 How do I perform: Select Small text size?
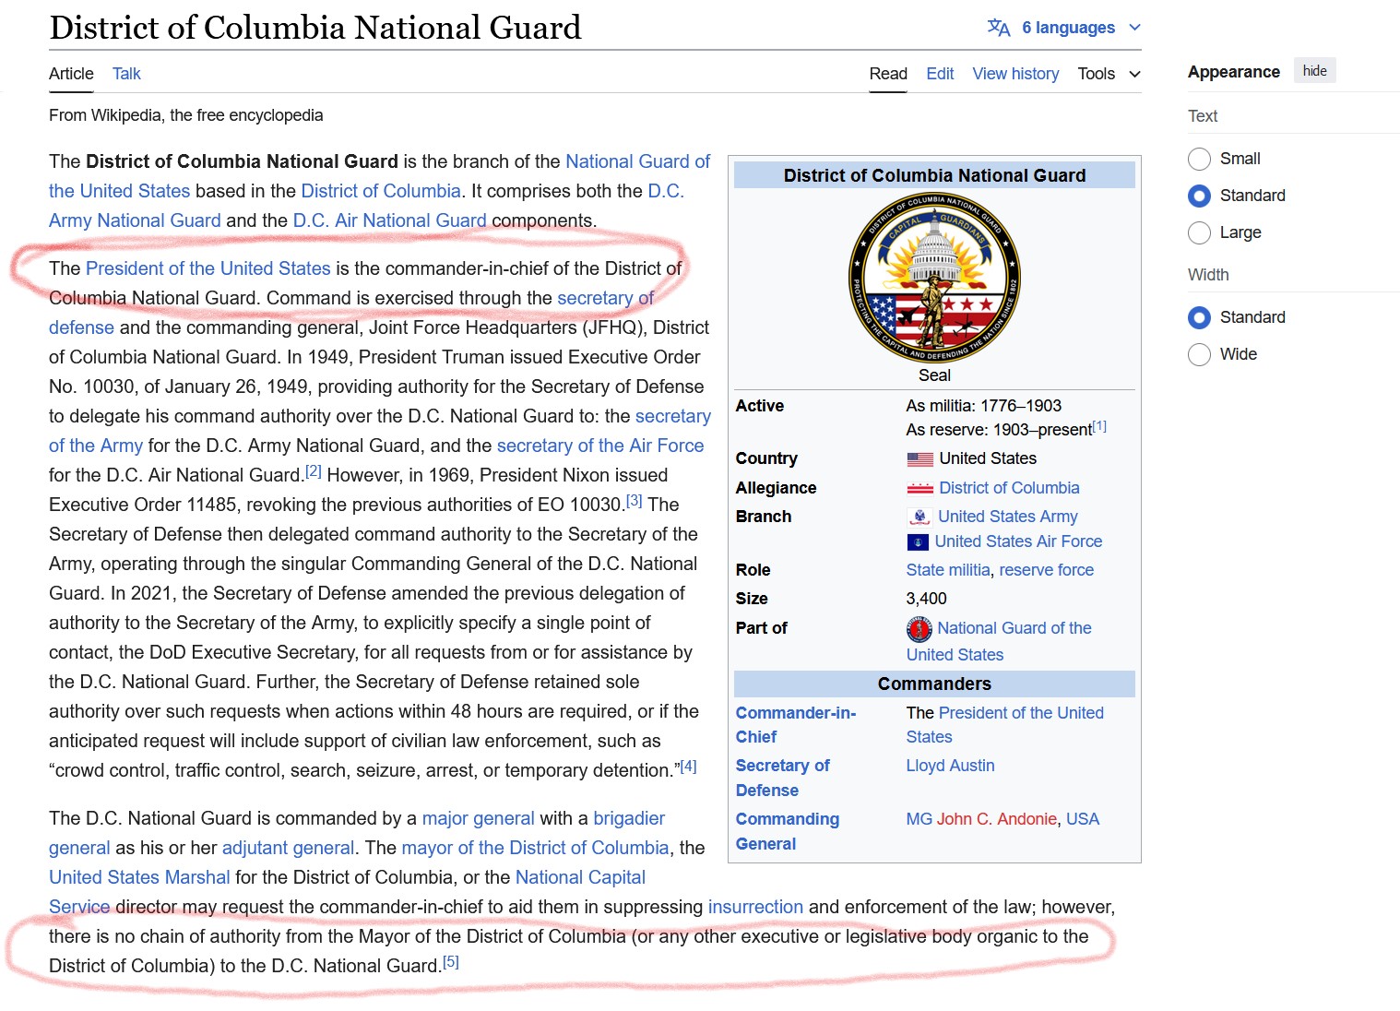click(1199, 159)
